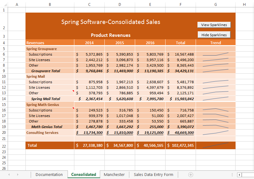Image resolution: width=254 pixels, height=179 pixels.
Task: Click the red comment indicator on Spring Mail Other
Action: (x=73, y=91)
